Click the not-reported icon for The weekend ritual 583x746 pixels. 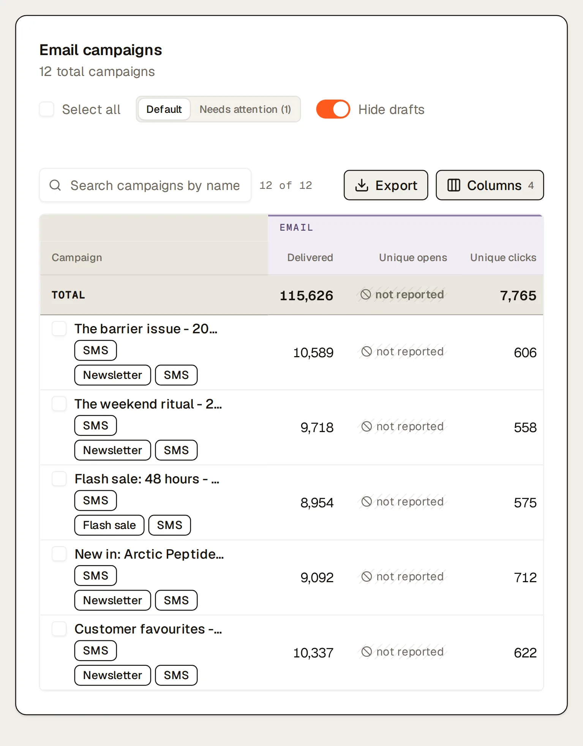click(367, 426)
